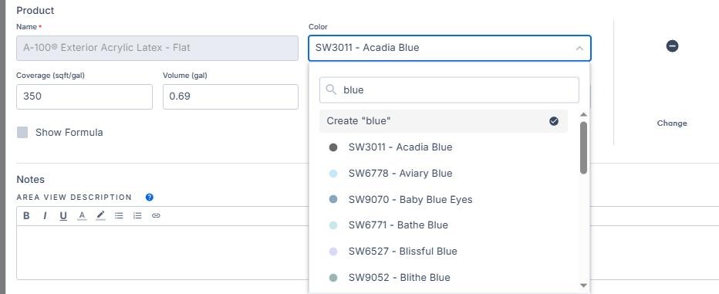Insert a bulleted list
719x294 pixels.
click(120, 215)
